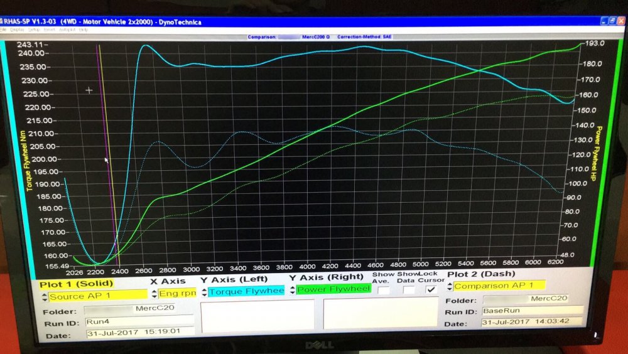The image size is (628, 354).
Task: Click the Plot 2 (Dash) stepper arrows
Action: [450, 287]
